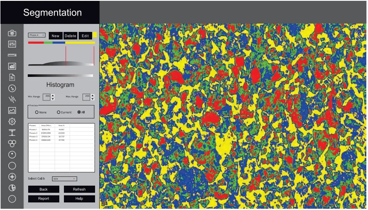Open the image graph icon
The width and height of the screenshot is (368, 210).
(x=12, y=110)
